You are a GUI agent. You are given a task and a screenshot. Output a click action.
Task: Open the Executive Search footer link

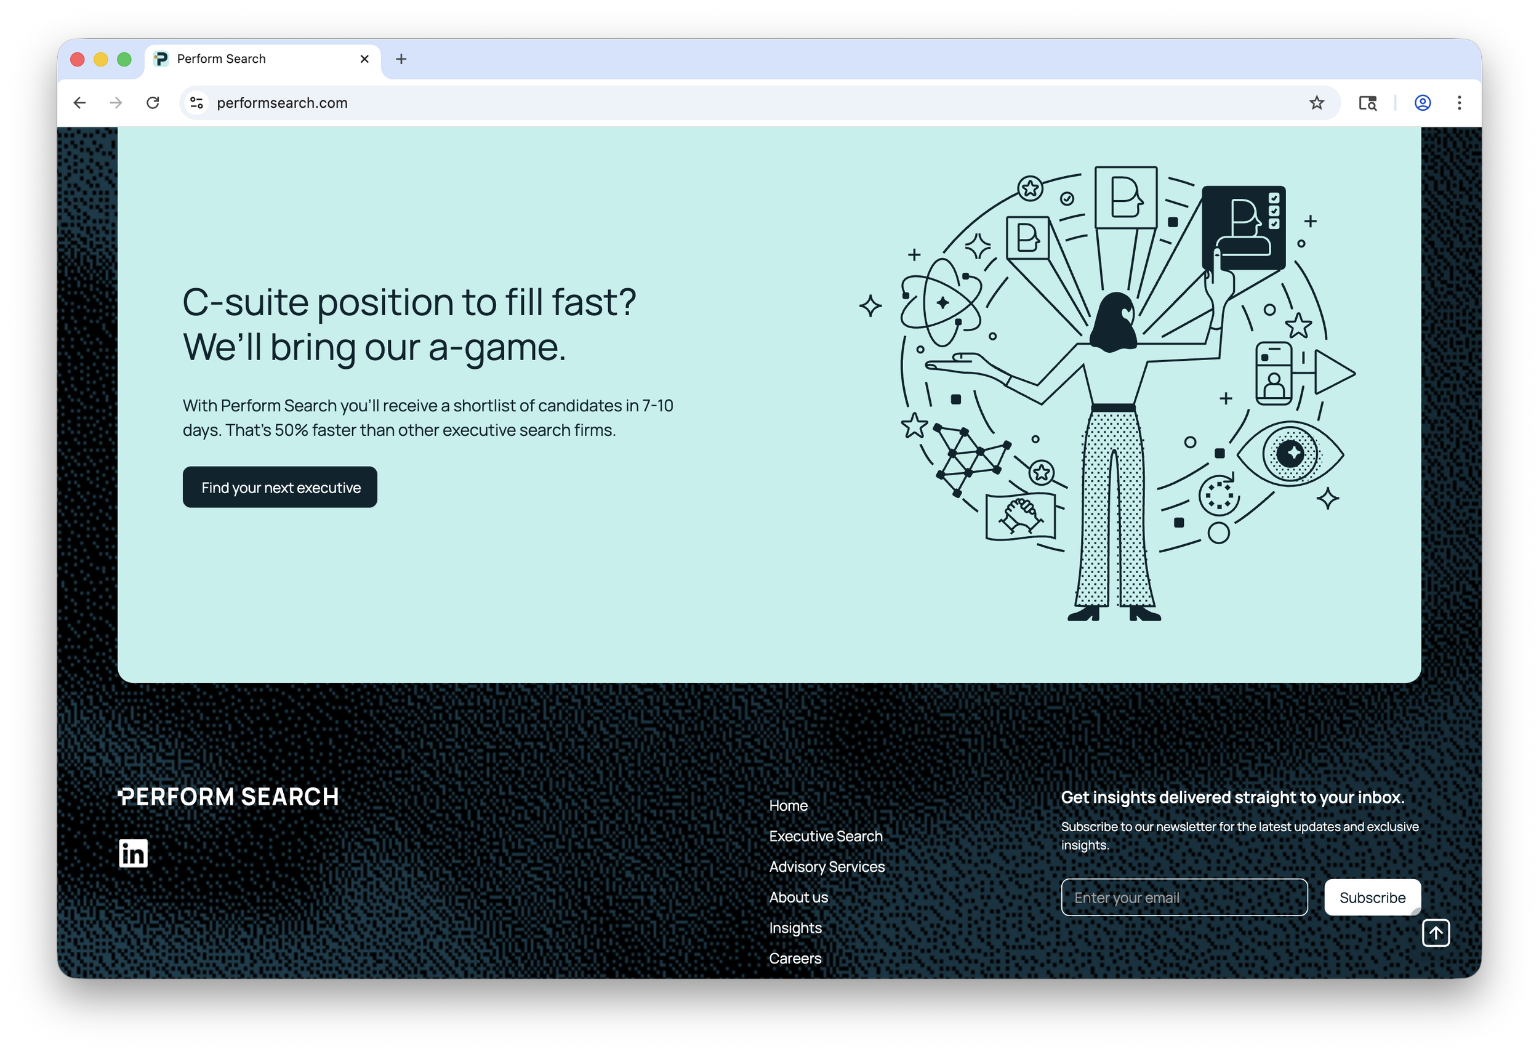(826, 835)
